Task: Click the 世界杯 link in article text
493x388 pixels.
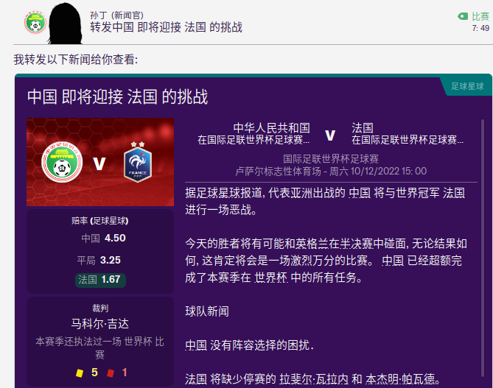Action: (271, 278)
